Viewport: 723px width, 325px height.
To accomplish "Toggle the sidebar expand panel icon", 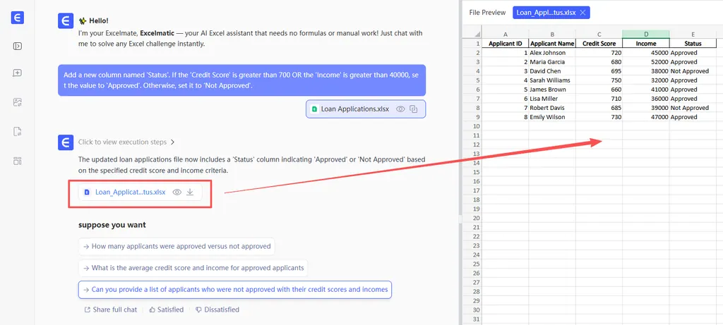I will [18, 47].
